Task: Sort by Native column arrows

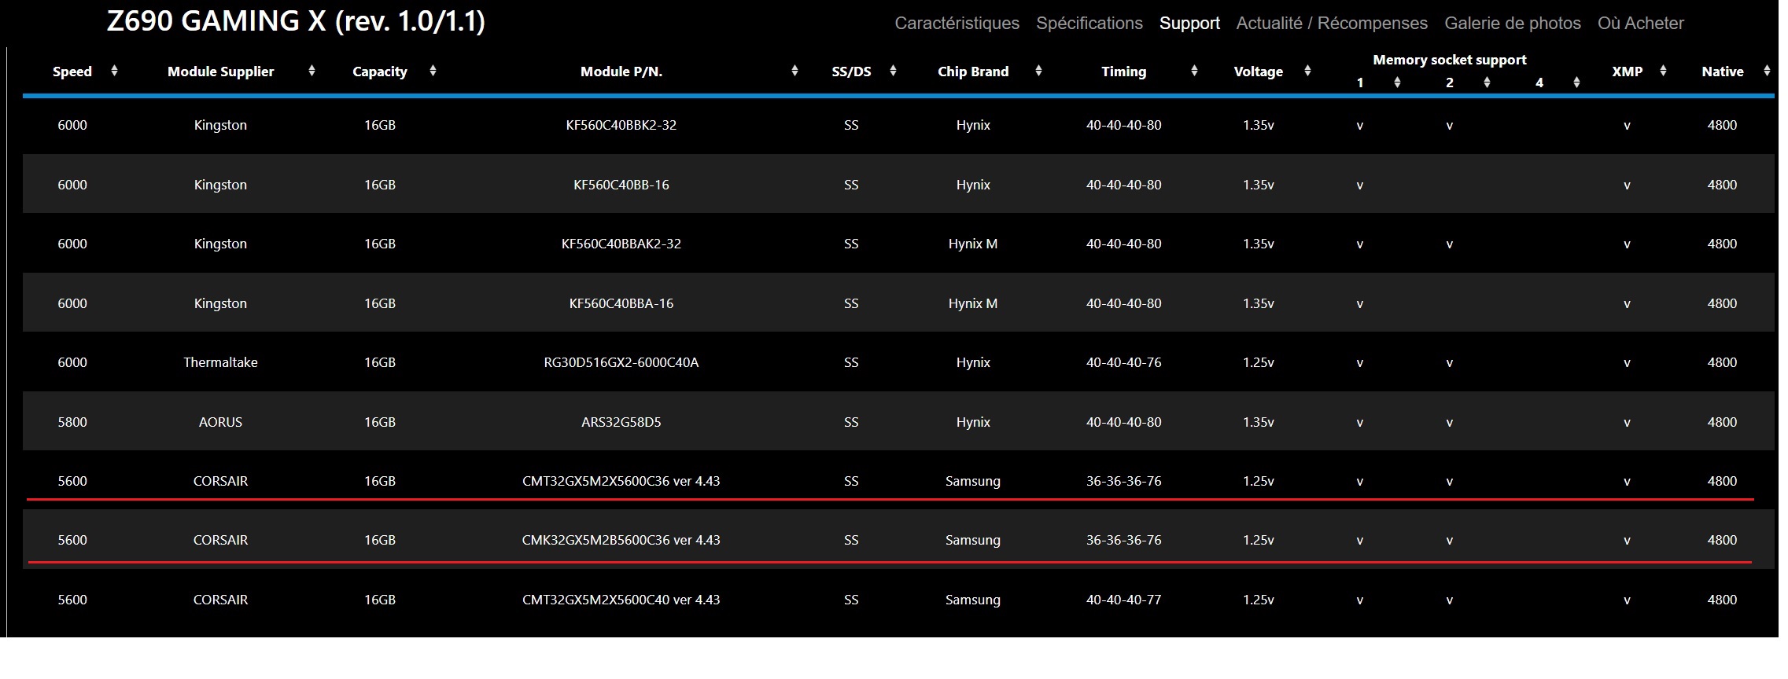Action: coord(1767,71)
